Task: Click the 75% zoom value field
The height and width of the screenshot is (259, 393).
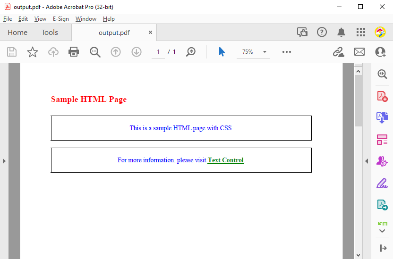Action: 248,52
